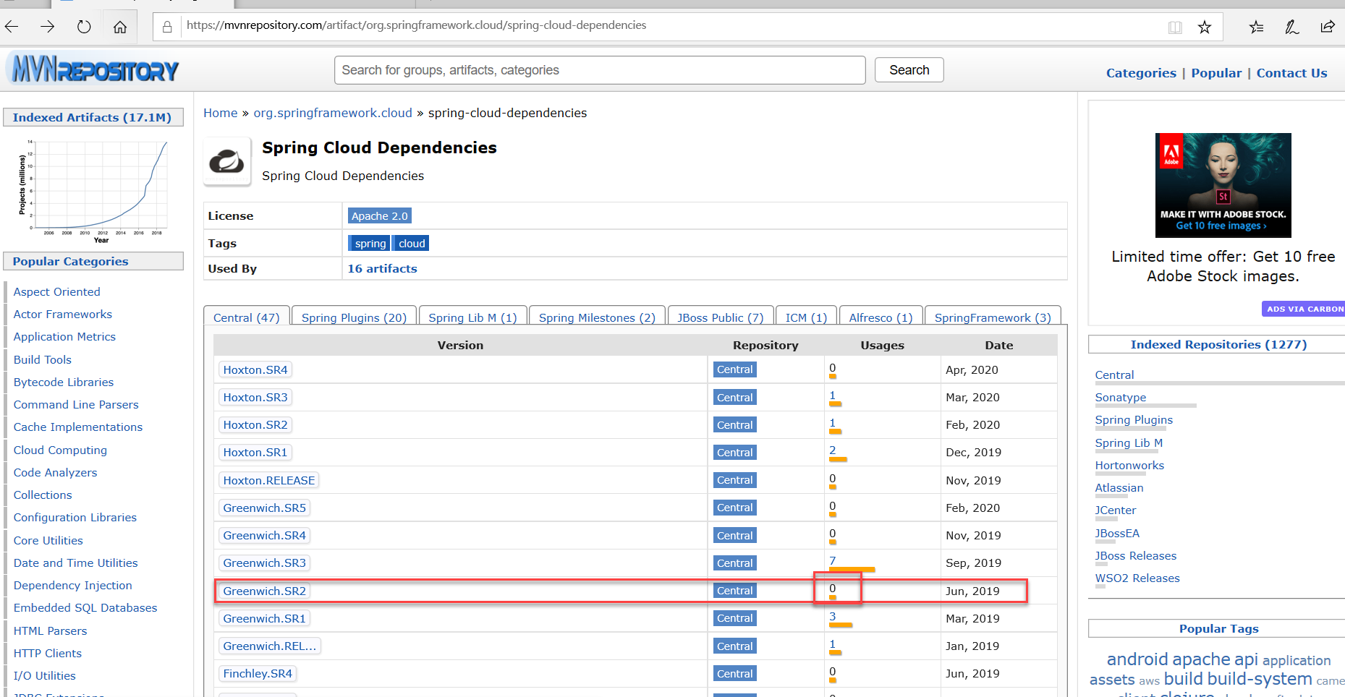Click the address bar URL

(417, 25)
